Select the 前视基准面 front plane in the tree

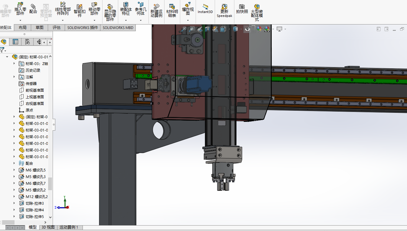pyautogui.click(x=34, y=90)
